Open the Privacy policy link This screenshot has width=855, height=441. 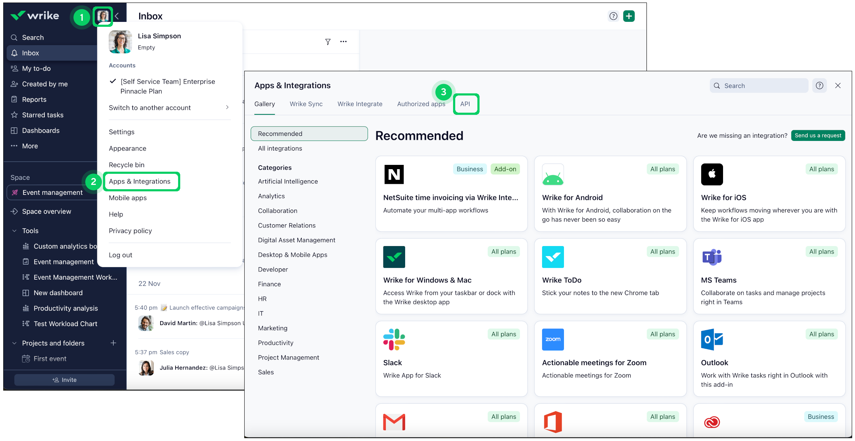pyautogui.click(x=130, y=231)
